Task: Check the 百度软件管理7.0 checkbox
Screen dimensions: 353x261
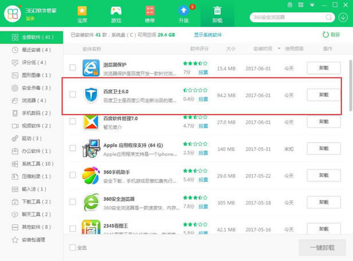Action: pos(72,121)
